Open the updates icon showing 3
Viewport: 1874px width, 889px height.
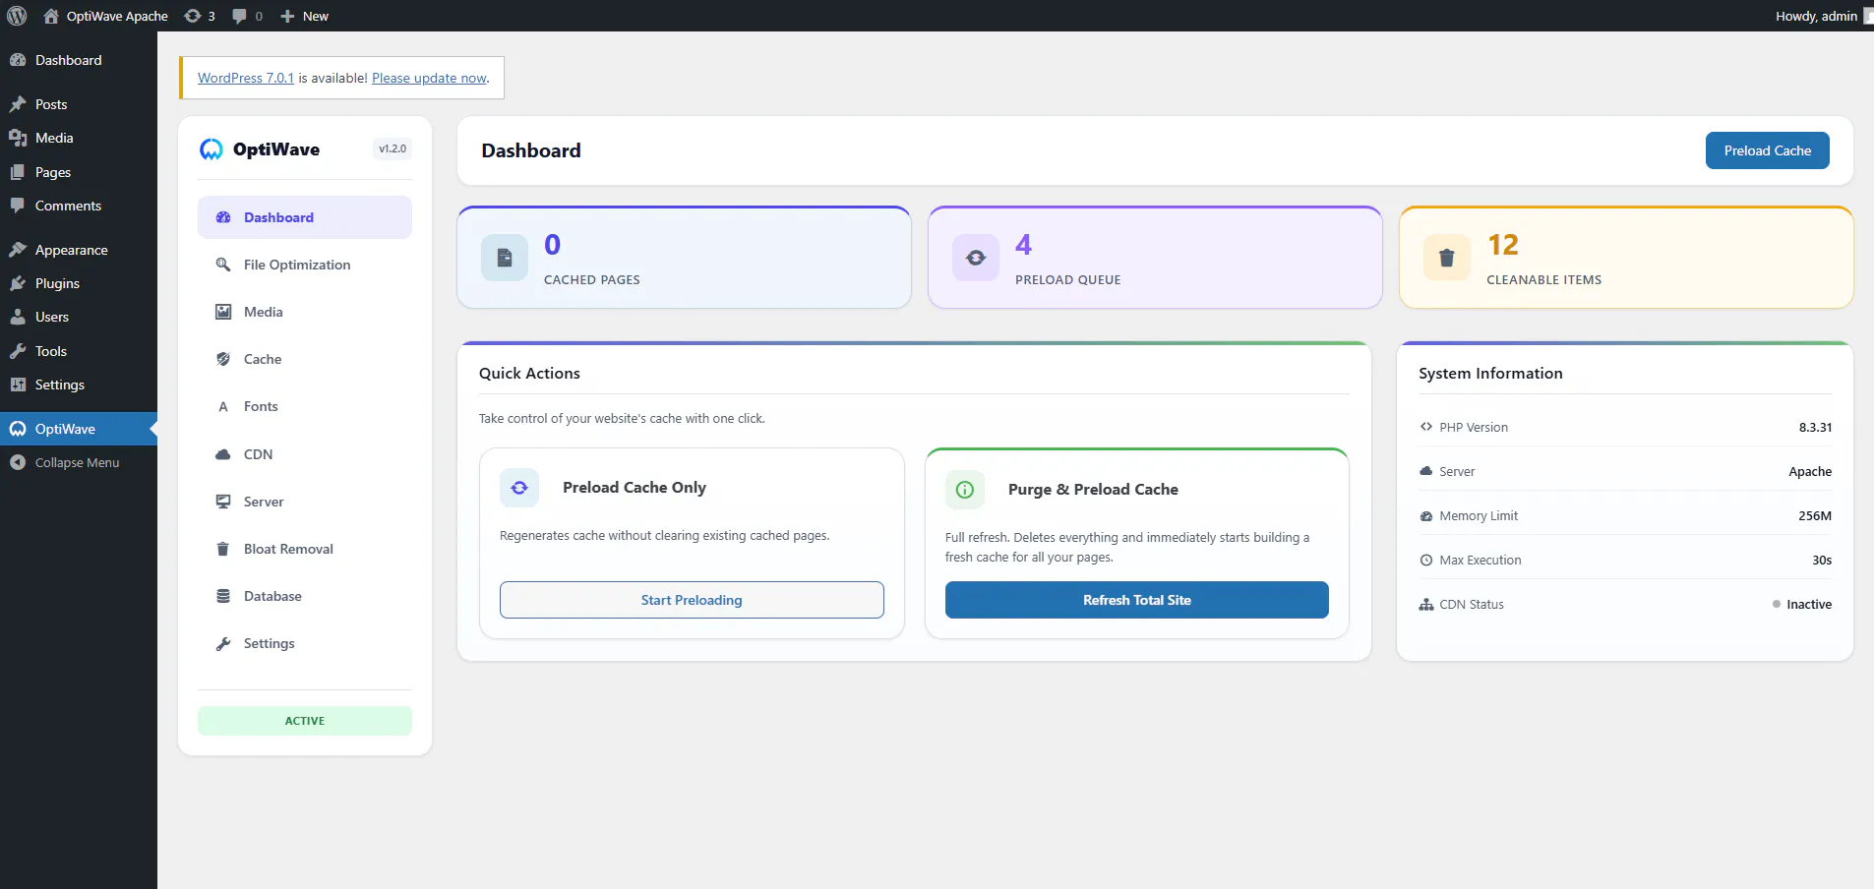[200, 16]
